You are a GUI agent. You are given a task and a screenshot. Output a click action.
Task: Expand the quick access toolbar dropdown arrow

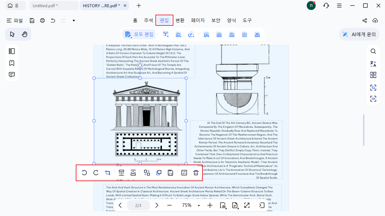(74, 21)
